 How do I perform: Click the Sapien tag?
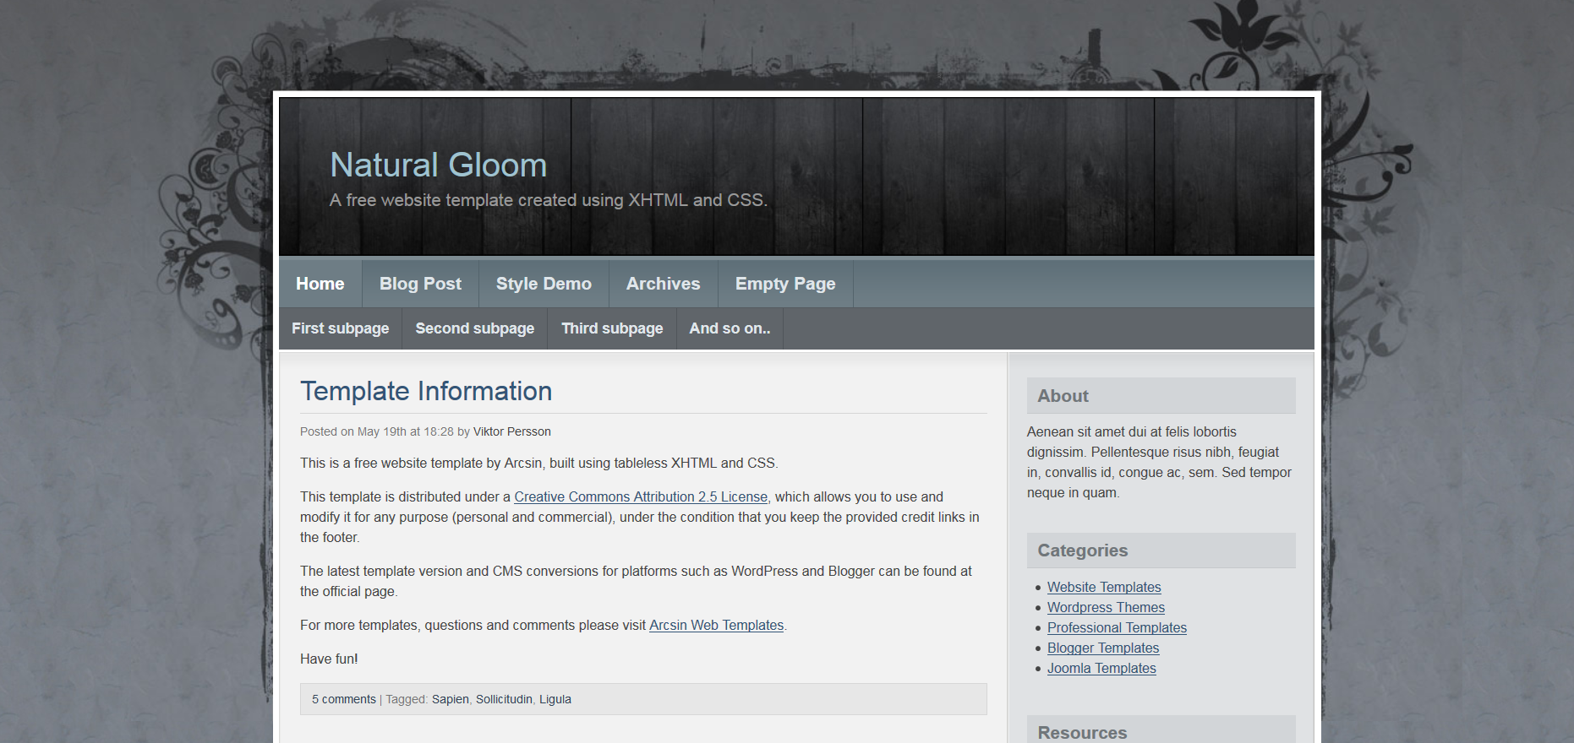point(450,700)
